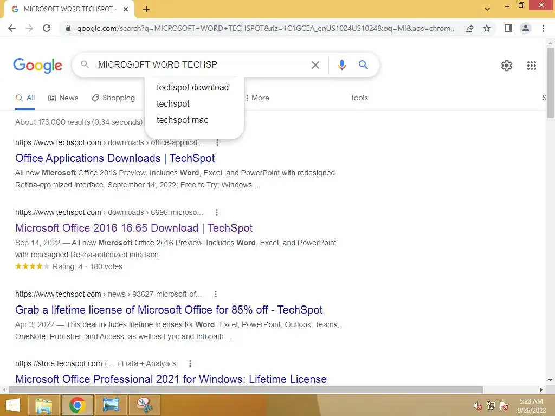555x416 pixels.
Task: Open Snipping Tool from taskbar
Action: 145,405
